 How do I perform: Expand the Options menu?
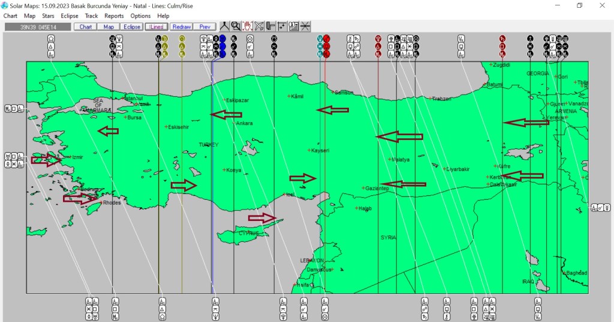tap(140, 16)
